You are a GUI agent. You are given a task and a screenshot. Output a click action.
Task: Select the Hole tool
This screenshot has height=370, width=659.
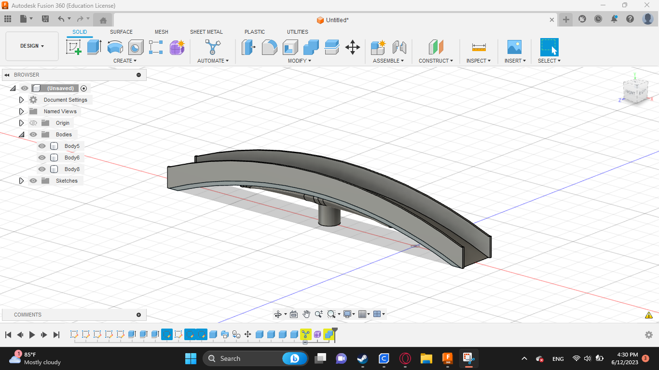click(x=136, y=47)
